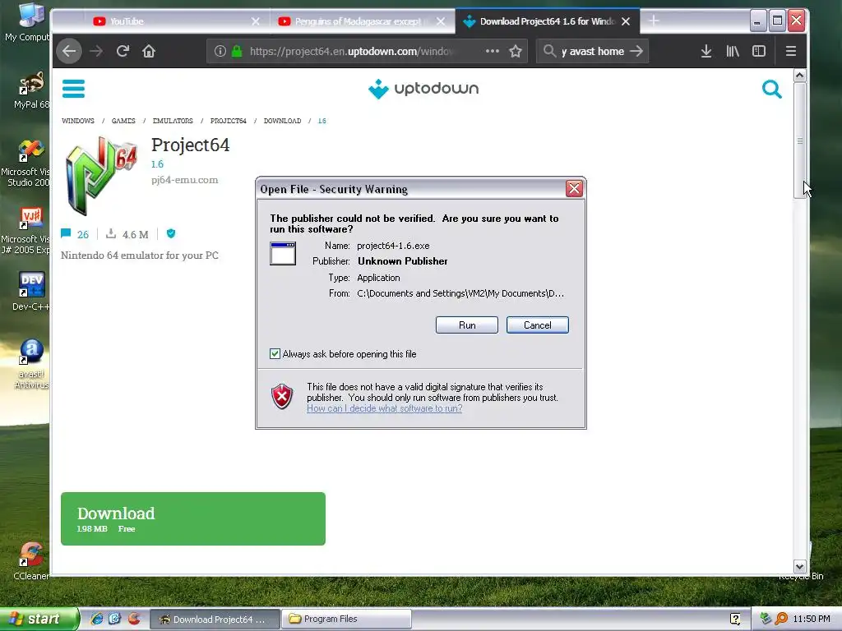Bookmark this page with the star icon
The height and width of the screenshot is (631, 842).
click(x=516, y=51)
